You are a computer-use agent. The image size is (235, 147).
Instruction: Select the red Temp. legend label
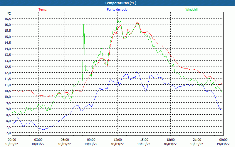(43, 9)
